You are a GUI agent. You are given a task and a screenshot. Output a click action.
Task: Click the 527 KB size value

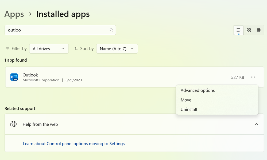point(238,77)
